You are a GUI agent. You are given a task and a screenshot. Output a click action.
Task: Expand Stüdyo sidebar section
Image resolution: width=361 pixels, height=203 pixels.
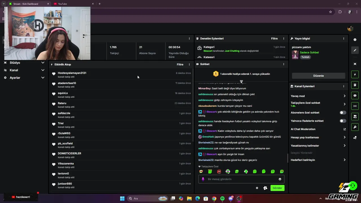pos(43,63)
